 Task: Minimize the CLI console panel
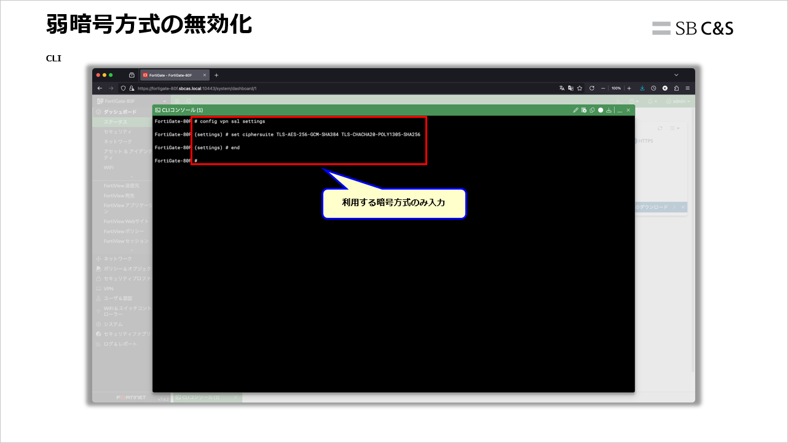click(x=620, y=110)
